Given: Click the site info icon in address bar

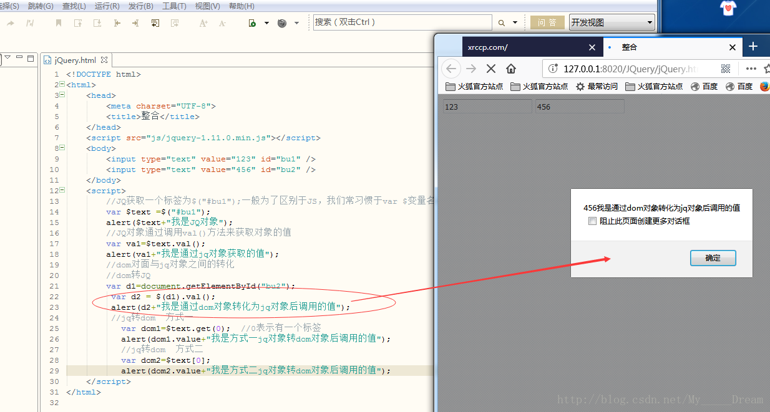Looking at the screenshot, I should 553,69.
